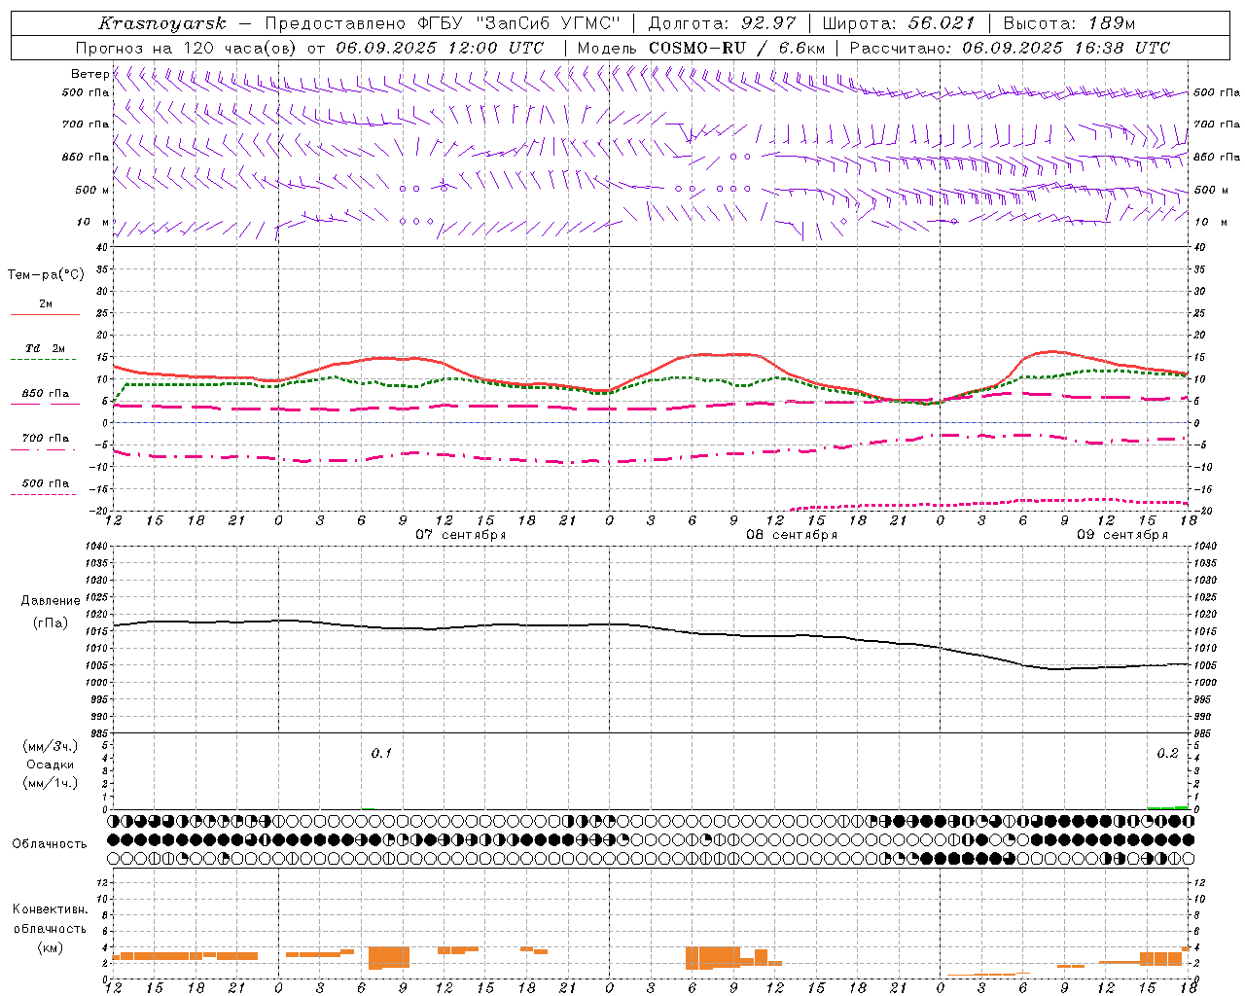
Task: Select the 'Предоставлено ФГБУ "ЗапСиб УГМС"' text
Action: click(x=442, y=23)
